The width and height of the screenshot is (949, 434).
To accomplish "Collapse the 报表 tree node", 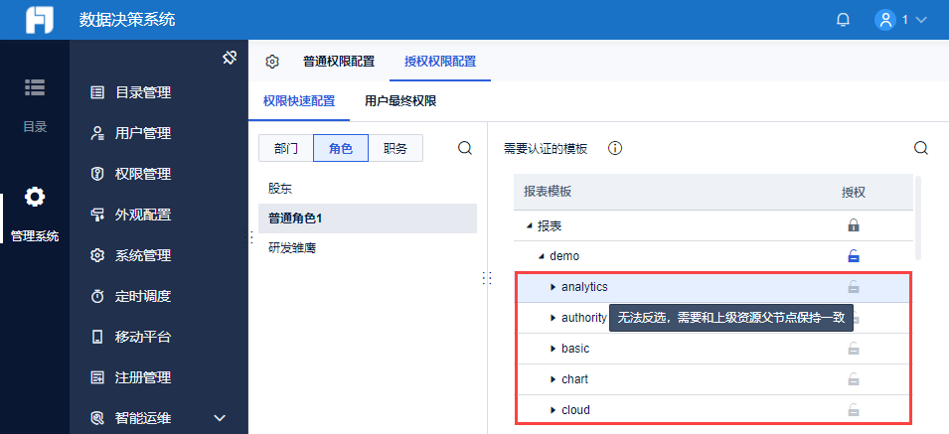I will [530, 226].
